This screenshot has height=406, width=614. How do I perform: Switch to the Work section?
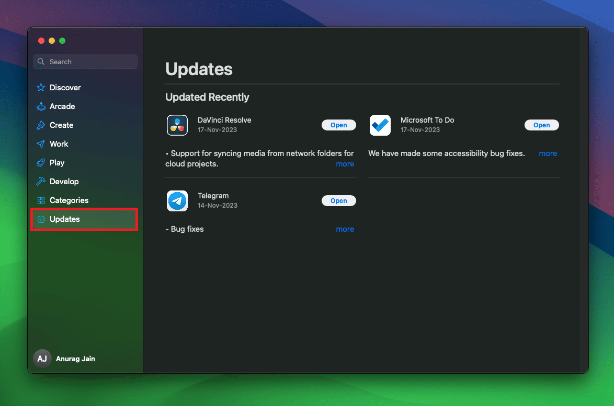(x=84, y=144)
